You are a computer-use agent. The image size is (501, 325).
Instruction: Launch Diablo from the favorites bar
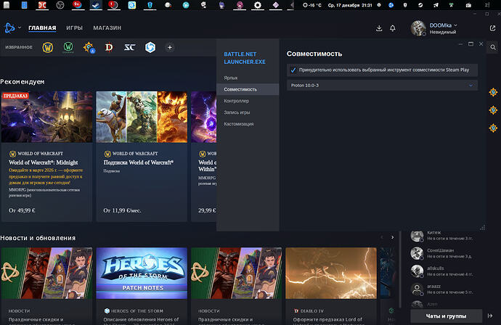(x=110, y=47)
